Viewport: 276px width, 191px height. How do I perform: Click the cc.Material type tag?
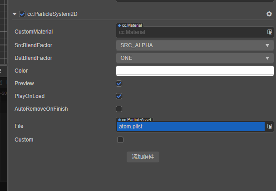coord(131,25)
